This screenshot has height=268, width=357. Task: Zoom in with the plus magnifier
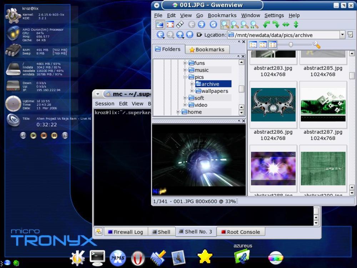coord(235,24)
